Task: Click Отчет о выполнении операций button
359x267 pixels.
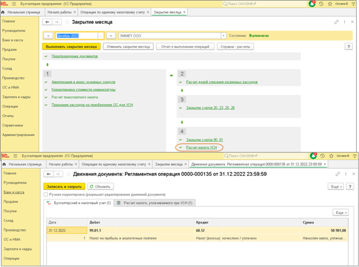Action: pos(185,46)
